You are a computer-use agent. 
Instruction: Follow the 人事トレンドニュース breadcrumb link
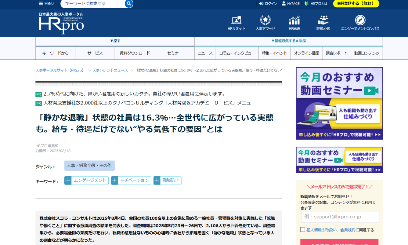110,70
